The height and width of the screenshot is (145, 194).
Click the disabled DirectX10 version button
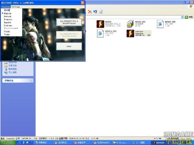click(x=69, y=35)
